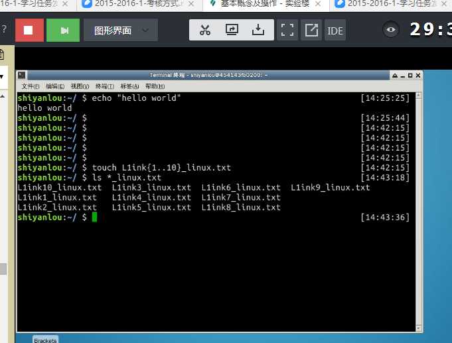Toggle the eye visibility icon
Viewport: 452px width, 343px height.
[x=390, y=30]
